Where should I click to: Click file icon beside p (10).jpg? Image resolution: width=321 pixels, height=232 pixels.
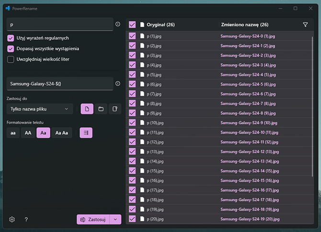(142, 122)
